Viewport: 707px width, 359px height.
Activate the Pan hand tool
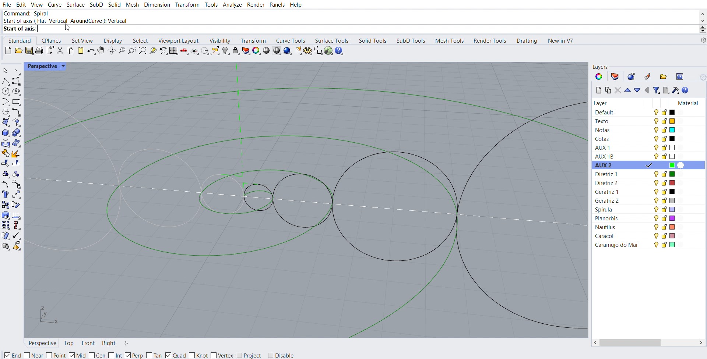[x=101, y=51]
